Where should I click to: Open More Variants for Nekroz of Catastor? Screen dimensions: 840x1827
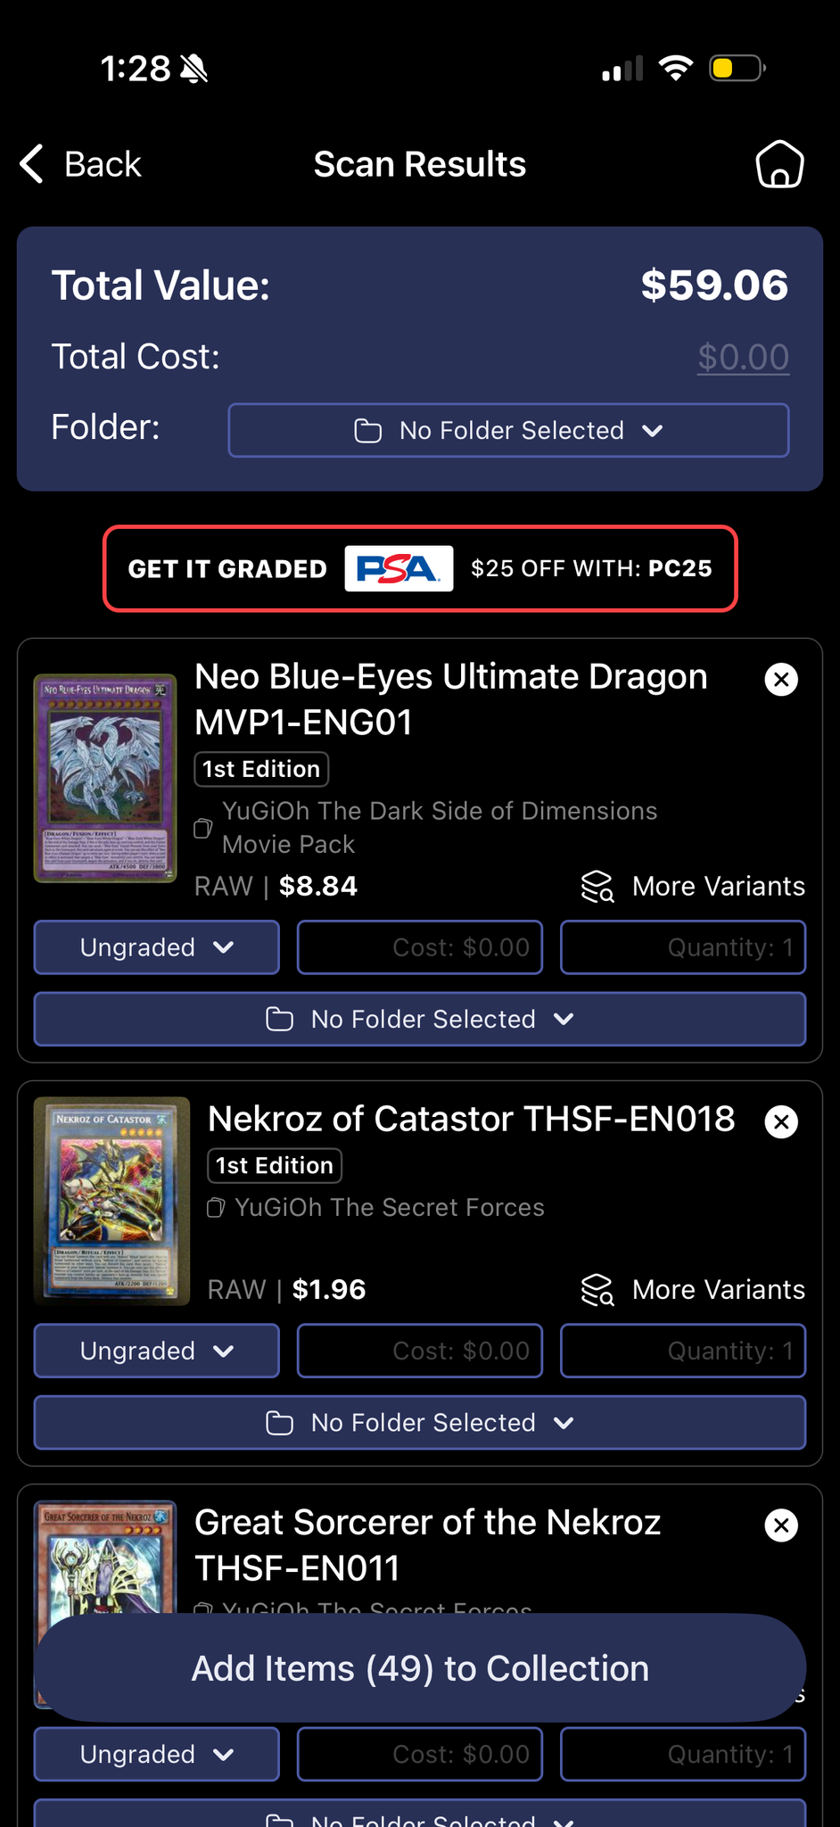coord(693,1290)
